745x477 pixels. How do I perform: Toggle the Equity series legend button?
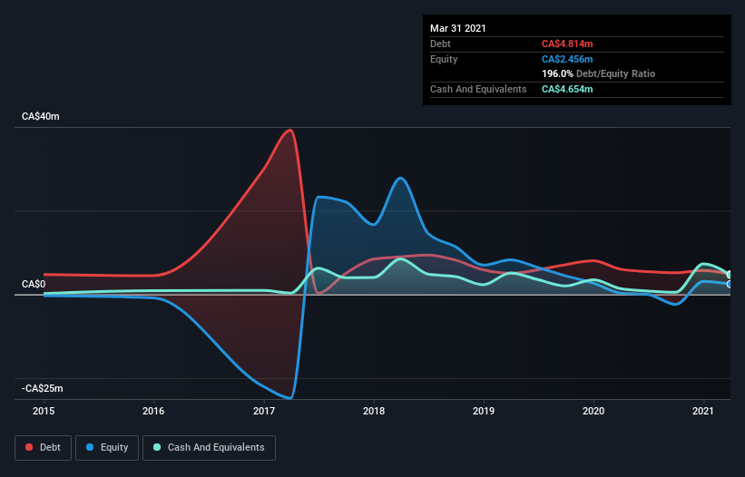click(107, 448)
